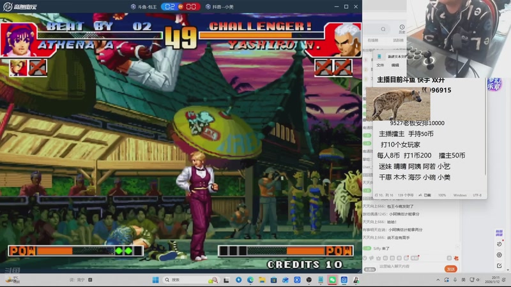Screen dimensions: 511x287
Task: Click the third square icon after the crown
Action: tap(399, 258)
